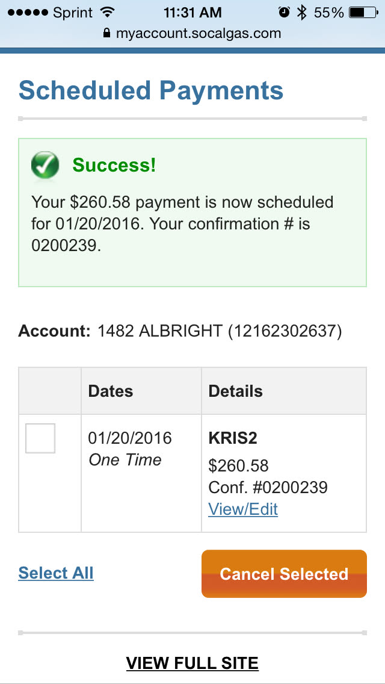
Task: Tap VIEW FULL SITE link
Action: click(192, 664)
